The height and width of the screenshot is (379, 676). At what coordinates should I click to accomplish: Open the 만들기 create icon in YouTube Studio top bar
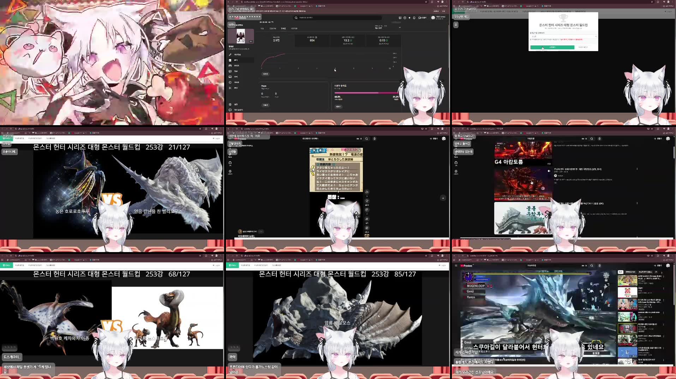[423, 18]
